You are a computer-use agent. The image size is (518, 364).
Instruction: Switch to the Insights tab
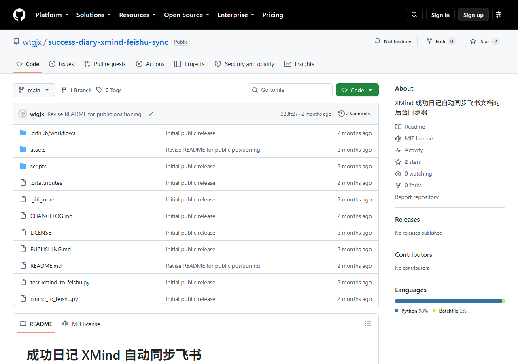299,64
